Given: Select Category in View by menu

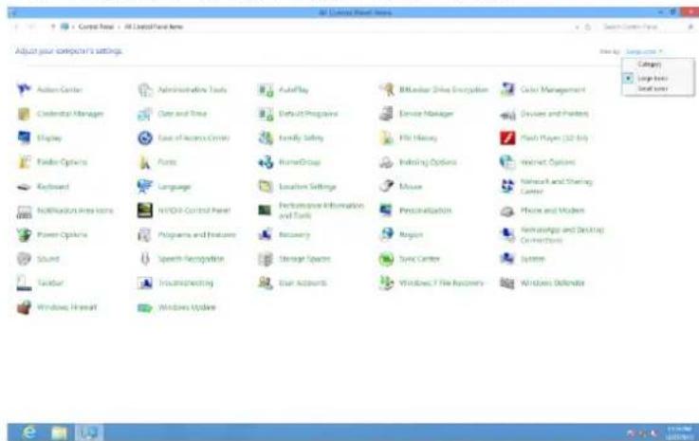Looking at the screenshot, I should (x=649, y=64).
